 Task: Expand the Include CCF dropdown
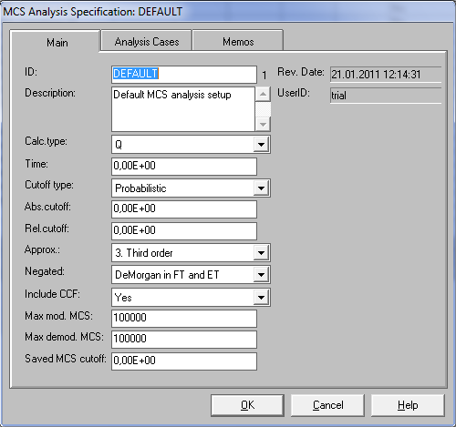(x=261, y=298)
